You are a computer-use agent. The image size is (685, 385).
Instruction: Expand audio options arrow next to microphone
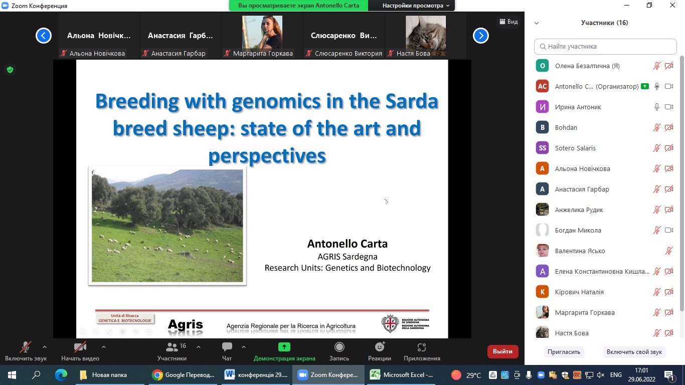pos(45,347)
